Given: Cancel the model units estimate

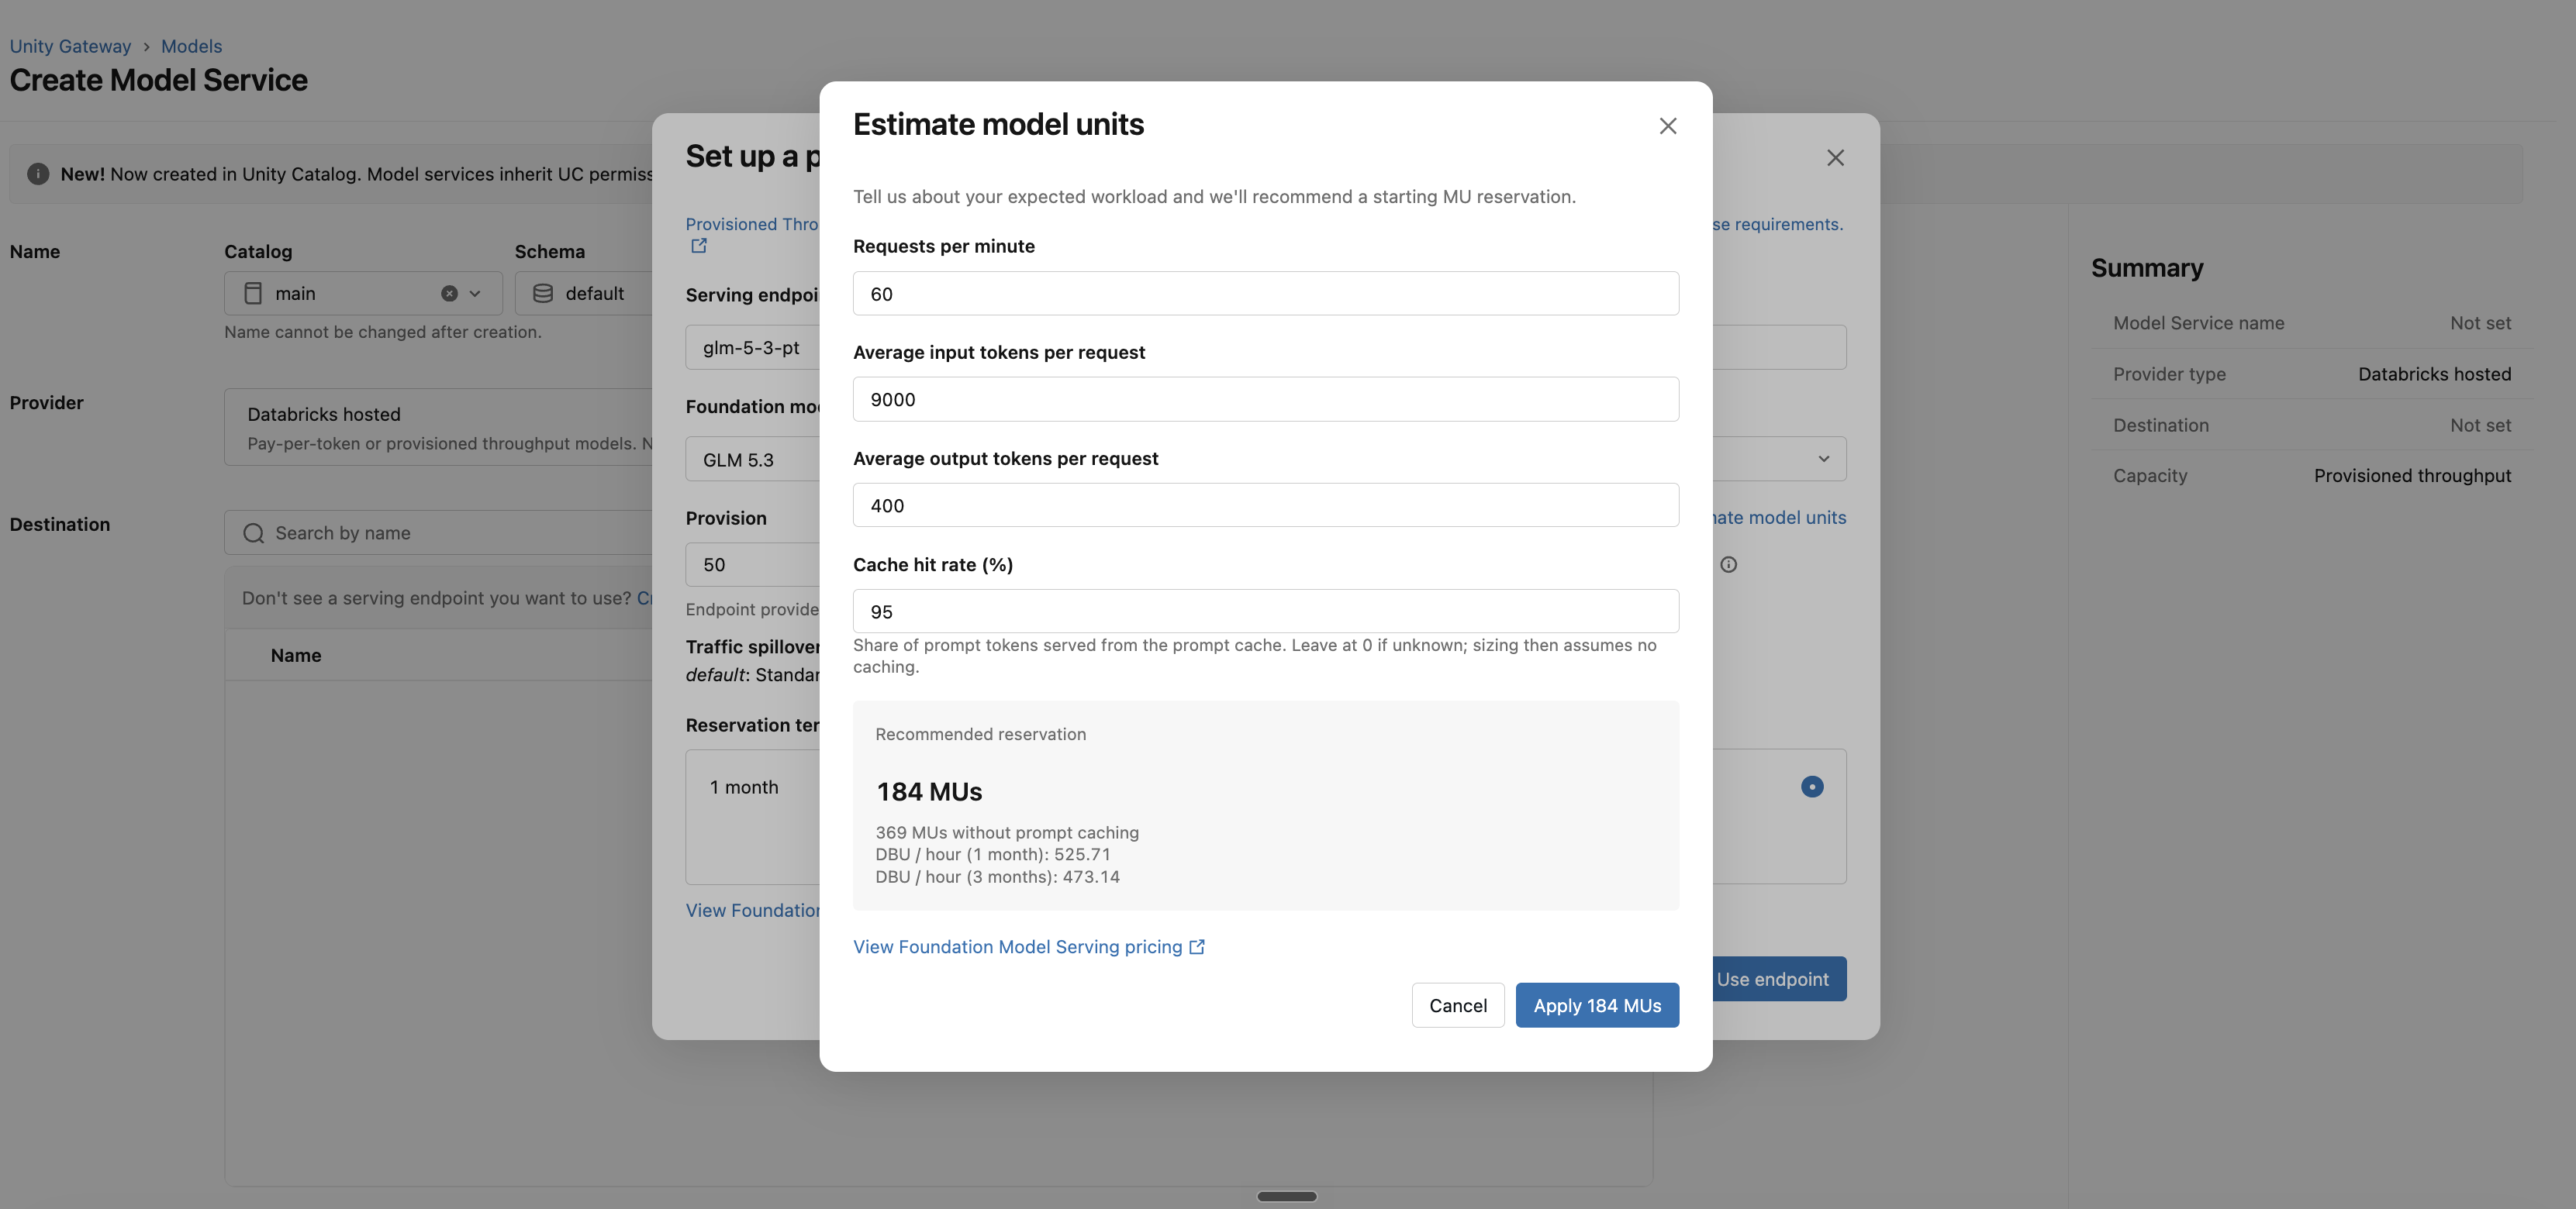Looking at the screenshot, I should pos(1457,1005).
